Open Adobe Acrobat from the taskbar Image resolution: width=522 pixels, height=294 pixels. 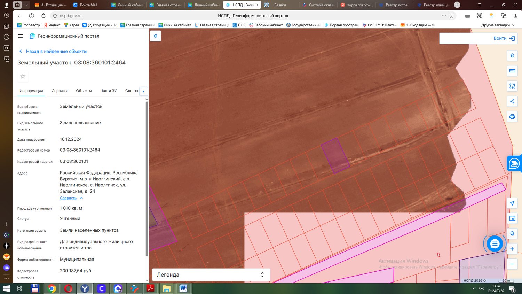point(150,288)
